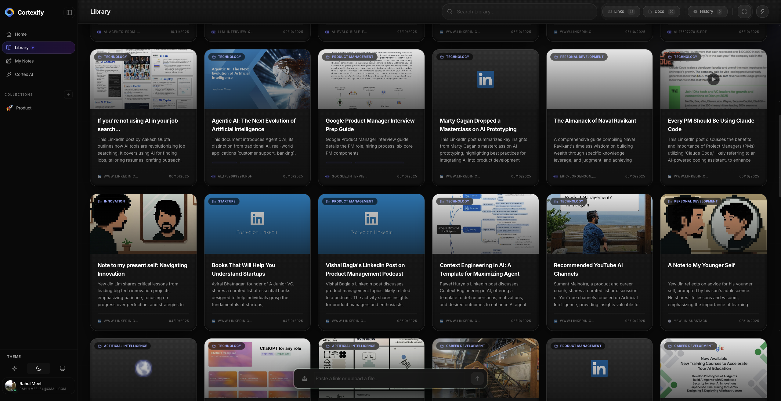
Task: Open My Notes in the sidebar
Action: pos(38,61)
